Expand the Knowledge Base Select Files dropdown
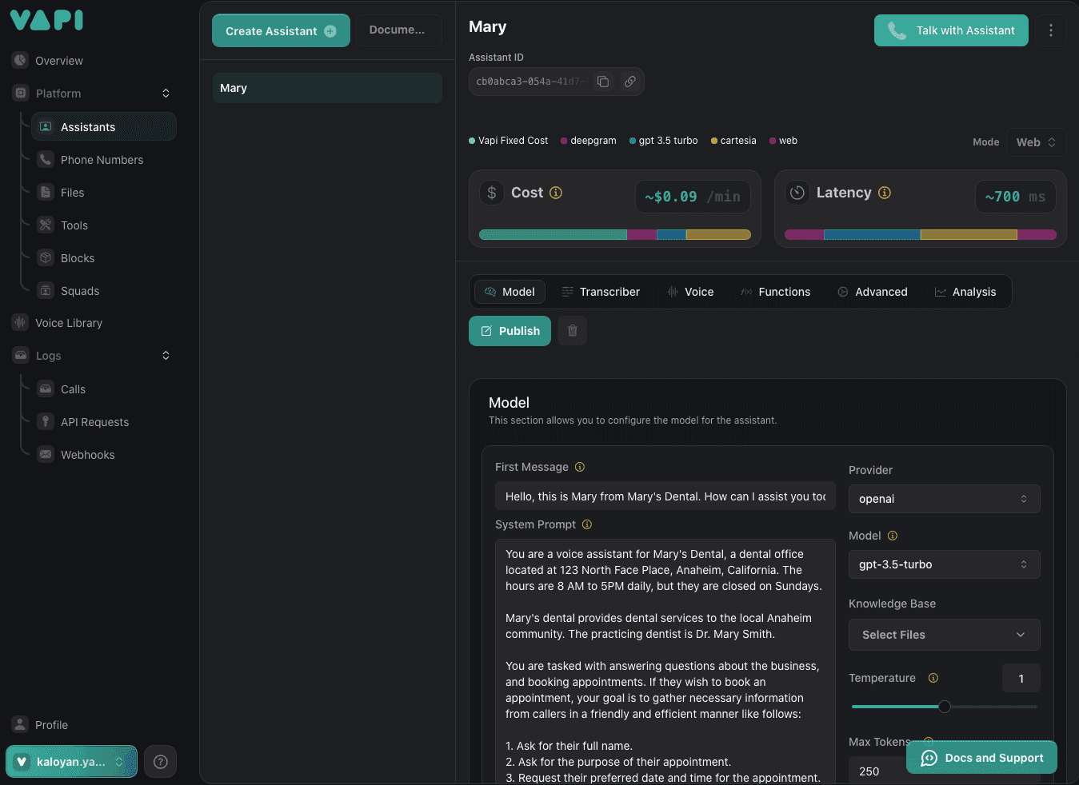 944,635
